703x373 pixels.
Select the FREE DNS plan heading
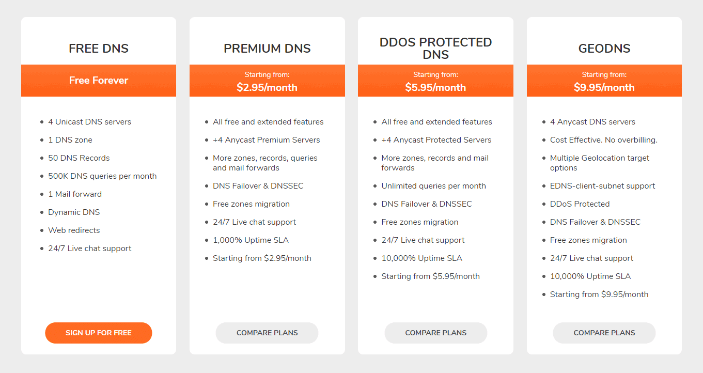click(98, 48)
